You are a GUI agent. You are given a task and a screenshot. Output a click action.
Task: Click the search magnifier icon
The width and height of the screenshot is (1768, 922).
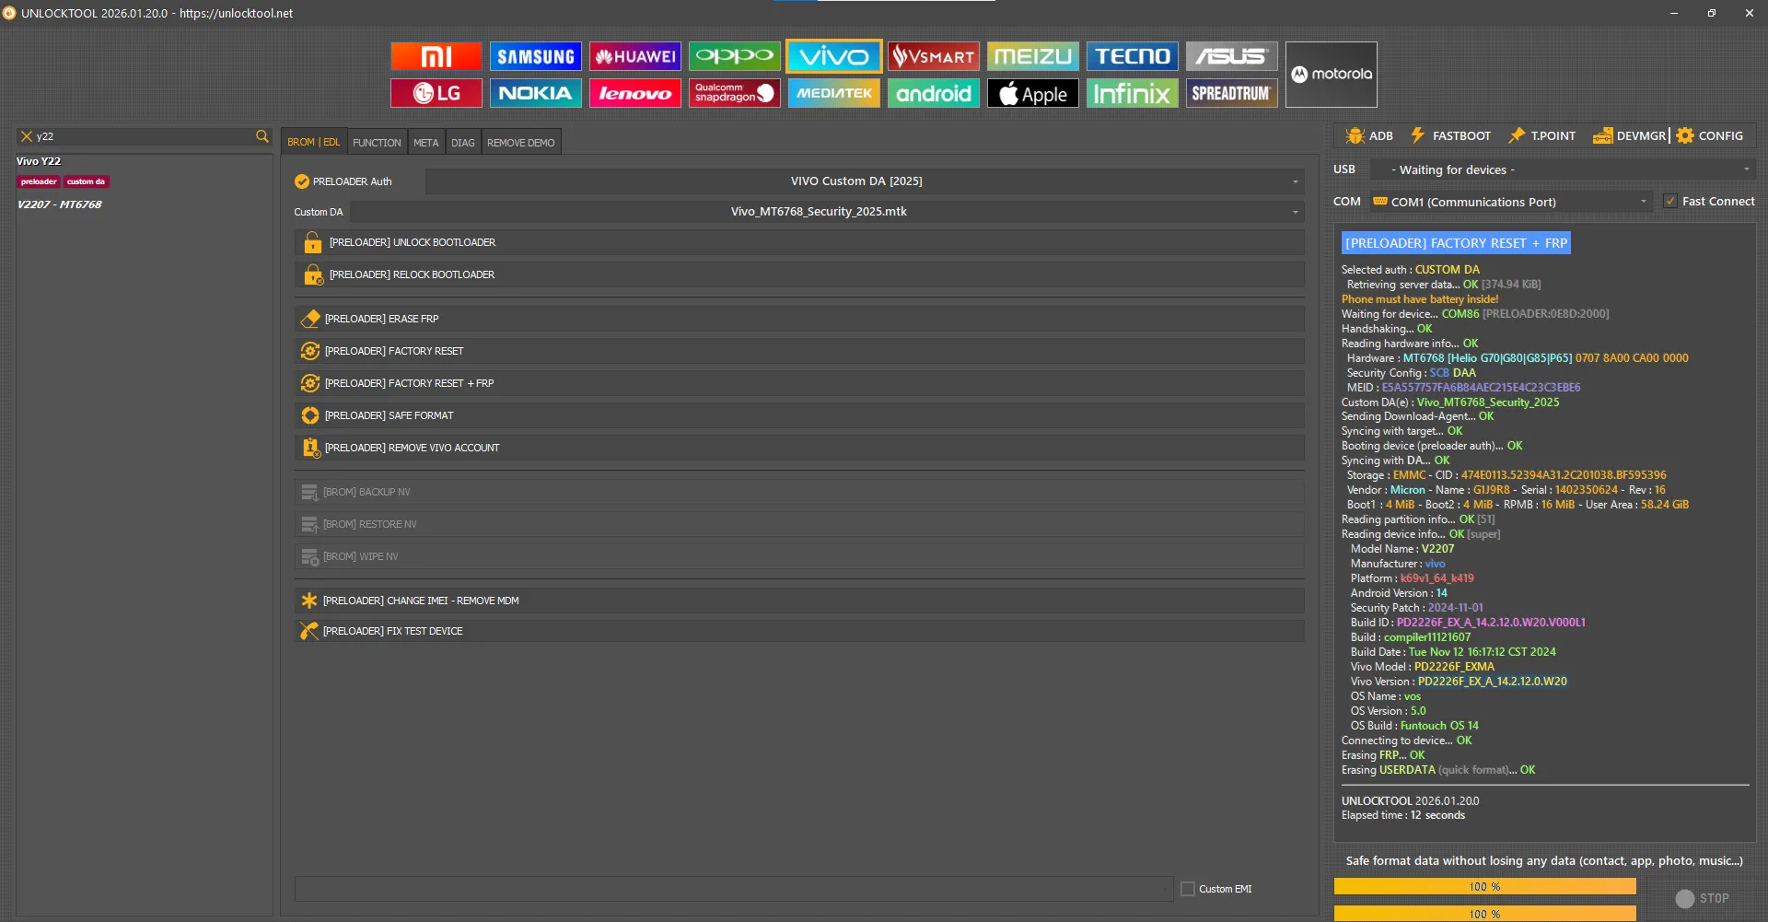[x=262, y=136]
